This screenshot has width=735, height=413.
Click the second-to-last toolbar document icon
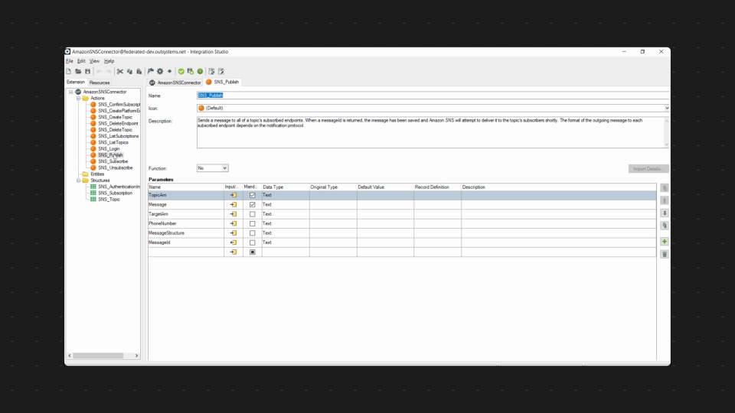coord(211,71)
